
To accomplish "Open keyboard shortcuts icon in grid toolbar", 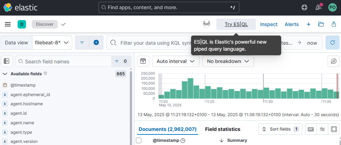I will (x=311, y=129).
